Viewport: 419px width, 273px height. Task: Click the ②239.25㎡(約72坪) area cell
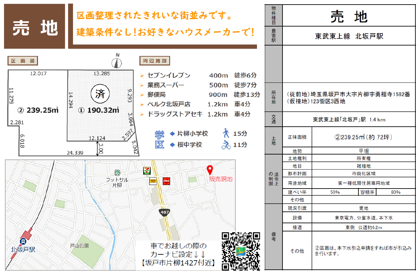[x=363, y=137]
